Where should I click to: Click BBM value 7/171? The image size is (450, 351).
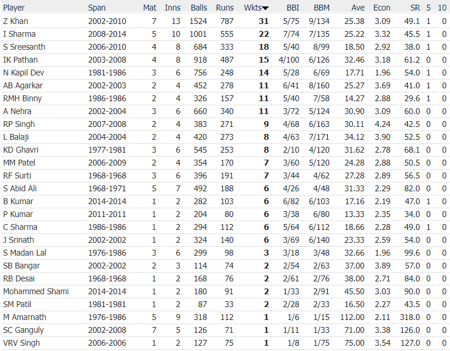tap(319, 137)
